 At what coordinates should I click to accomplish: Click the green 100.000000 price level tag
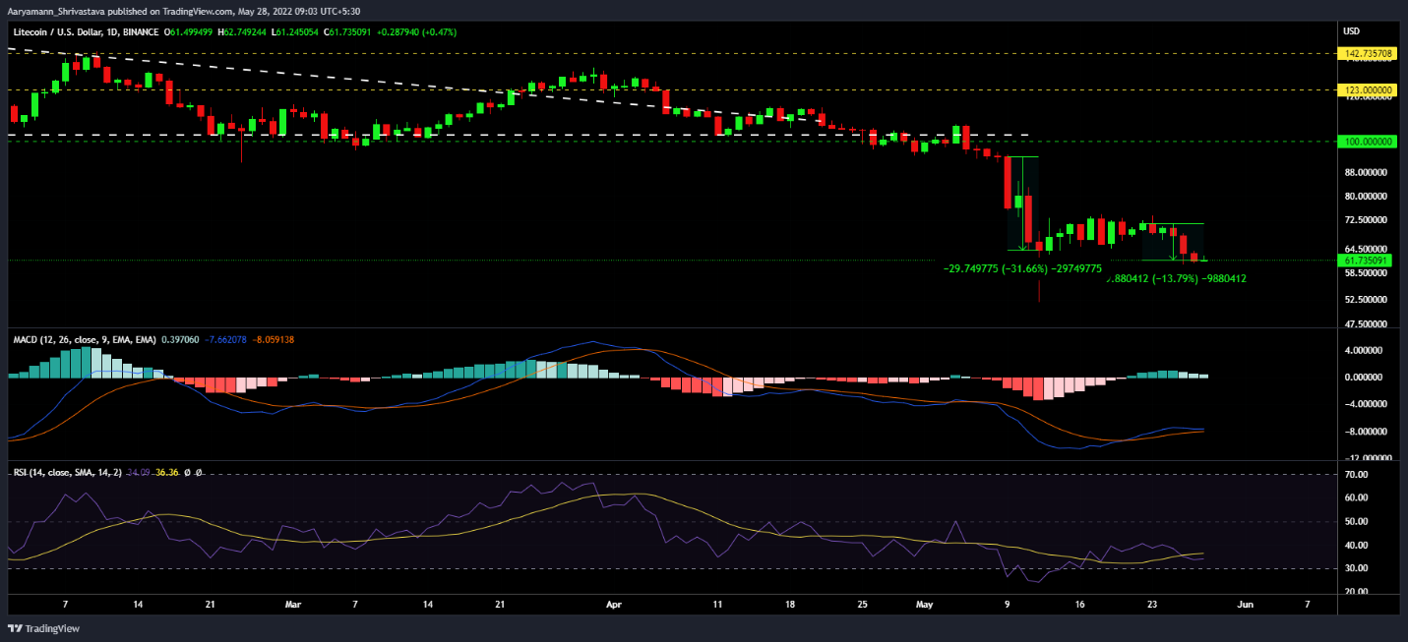(1369, 142)
